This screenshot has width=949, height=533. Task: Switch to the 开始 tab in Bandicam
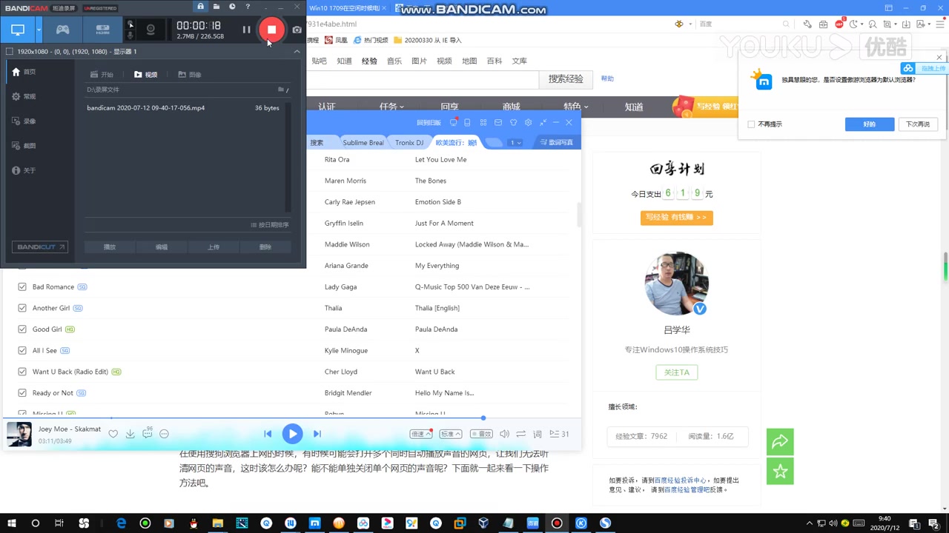click(102, 75)
